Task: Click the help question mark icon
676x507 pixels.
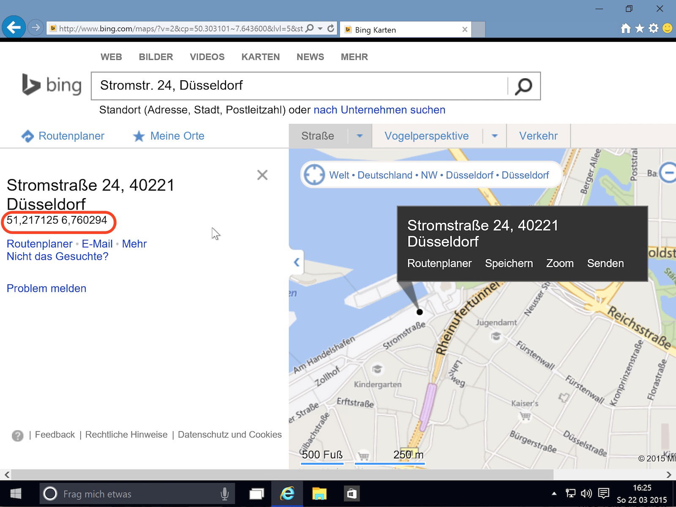Action: pyautogui.click(x=18, y=436)
